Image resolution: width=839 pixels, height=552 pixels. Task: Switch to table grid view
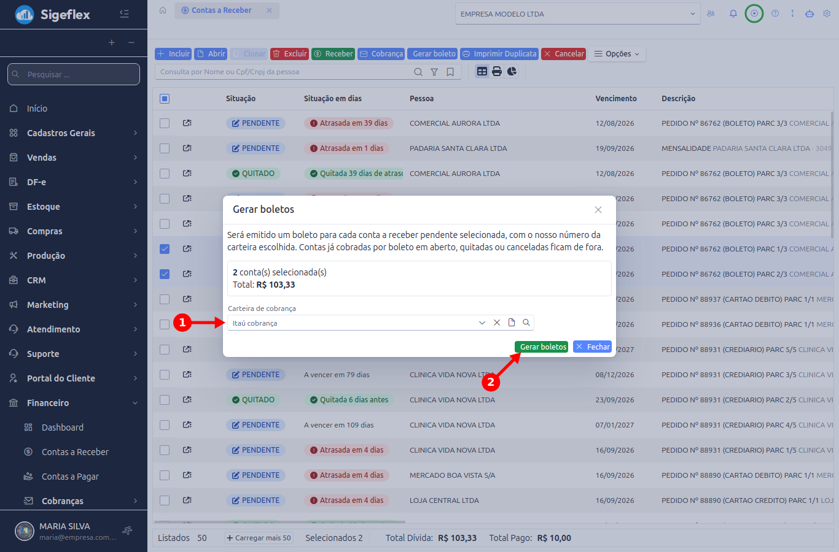click(x=482, y=72)
